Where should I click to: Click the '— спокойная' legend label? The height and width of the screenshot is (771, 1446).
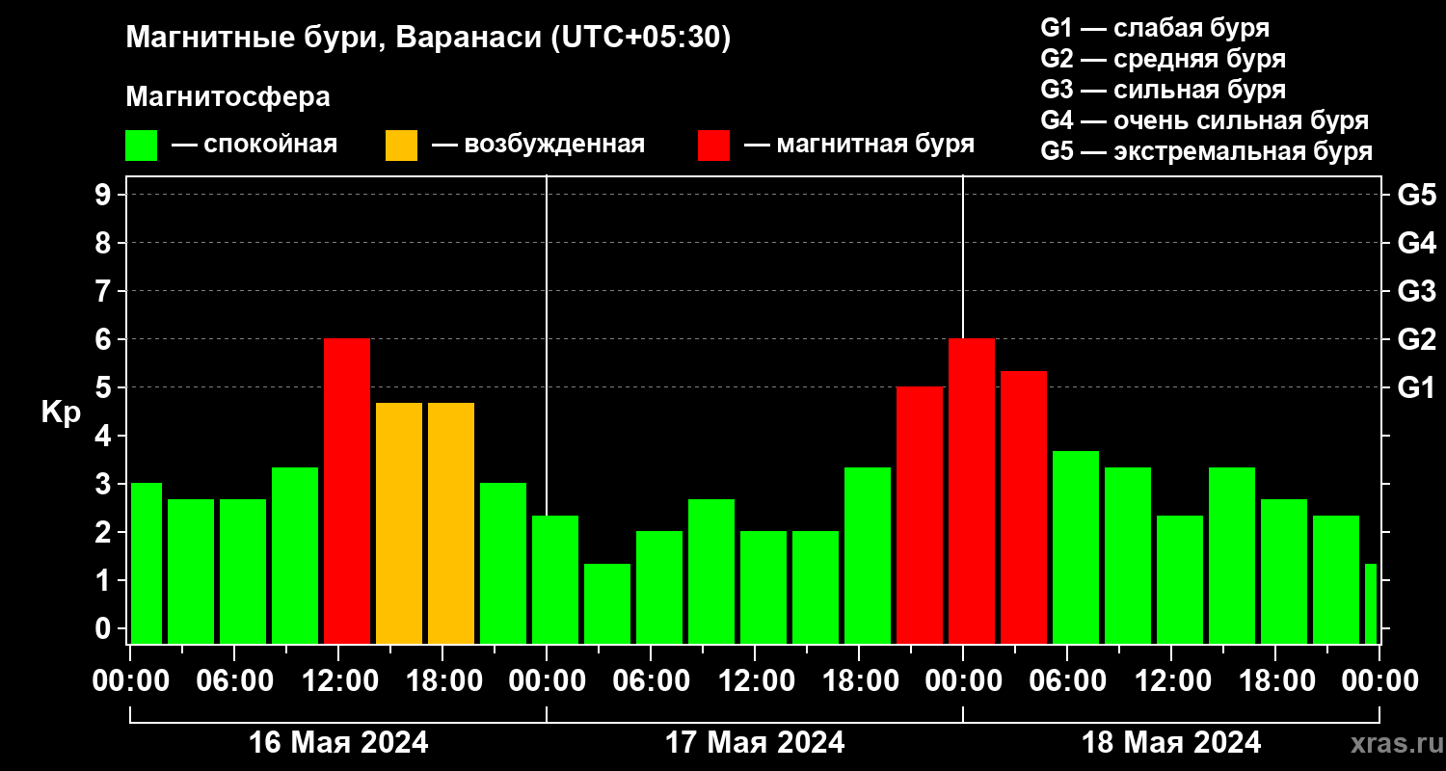pyautogui.click(x=254, y=145)
